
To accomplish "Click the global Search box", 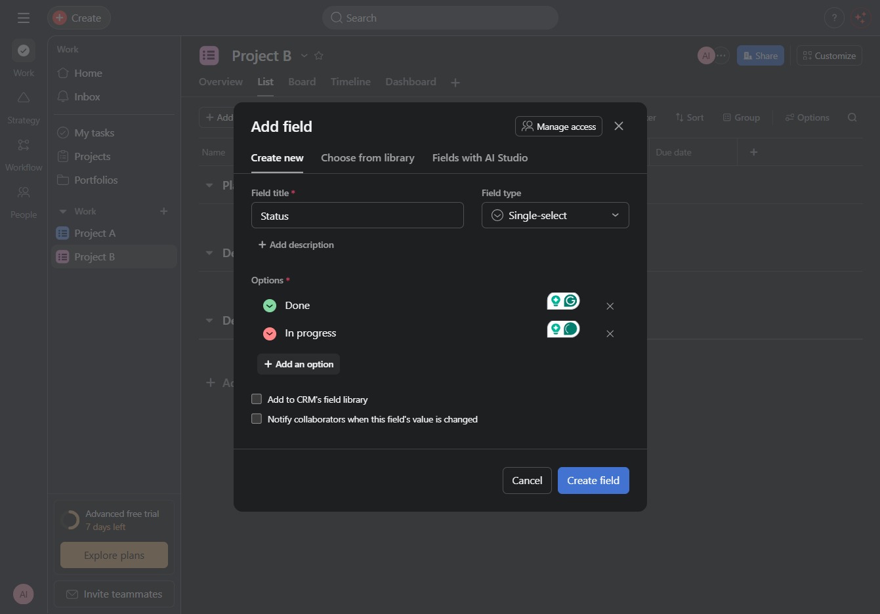I will coord(440,18).
